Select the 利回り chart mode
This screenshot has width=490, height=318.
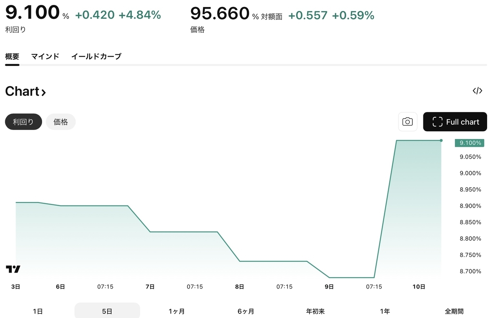tap(23, 122)
